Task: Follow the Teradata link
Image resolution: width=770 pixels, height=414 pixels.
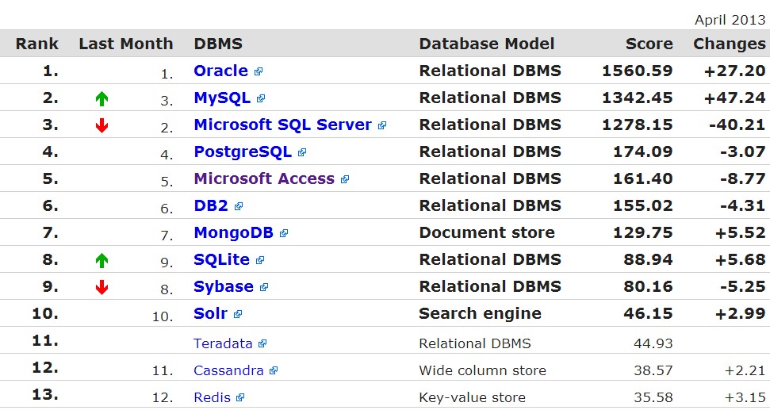Action: (223, 343)
